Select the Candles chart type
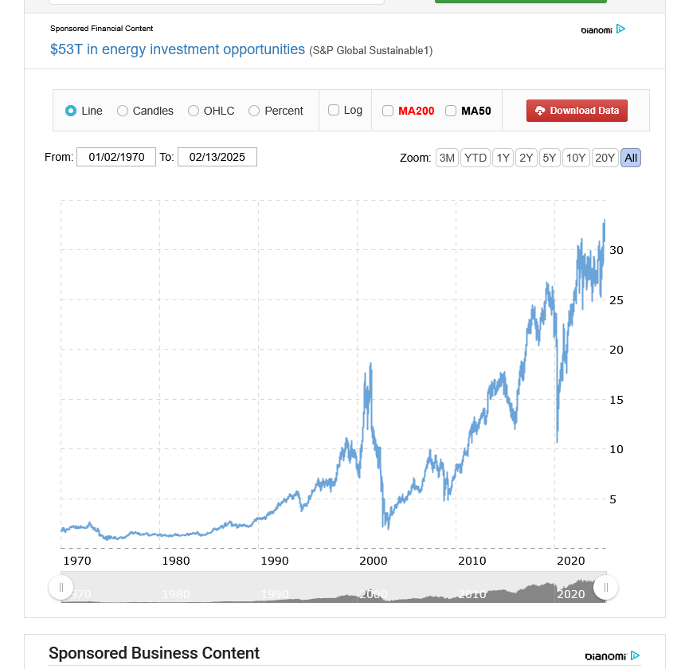This screenshot has width=677, height=669. point(123,111)
